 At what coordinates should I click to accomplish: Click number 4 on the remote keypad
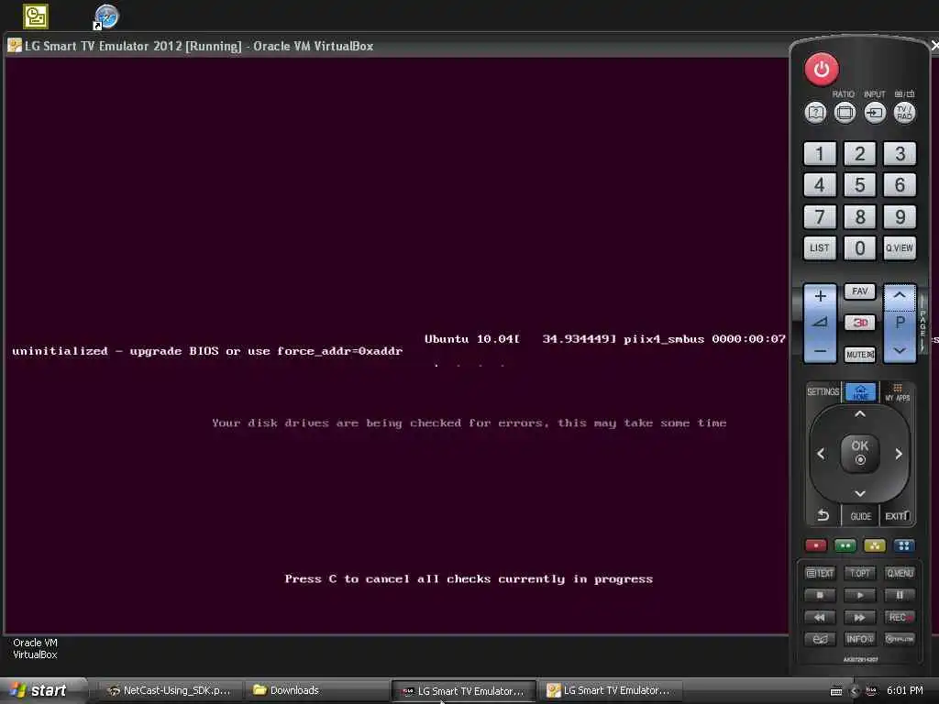(x=819, y=185)
